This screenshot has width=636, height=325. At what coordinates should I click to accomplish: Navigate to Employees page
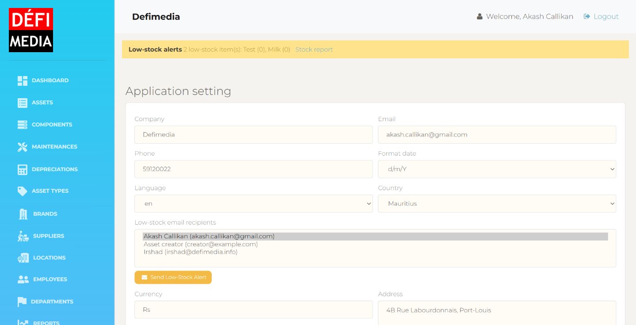[x=50, y=279]
